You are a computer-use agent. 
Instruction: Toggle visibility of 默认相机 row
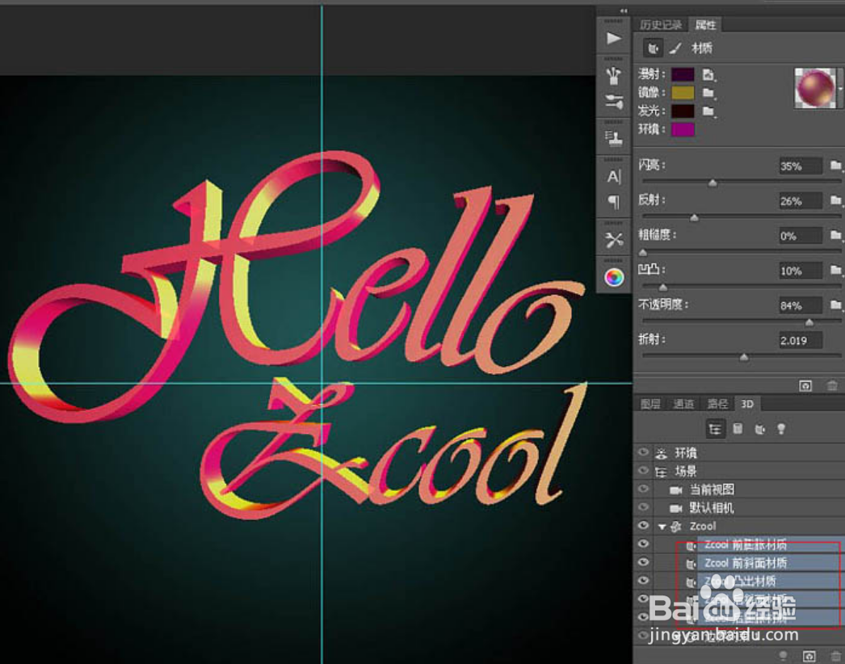pos(643,508)
